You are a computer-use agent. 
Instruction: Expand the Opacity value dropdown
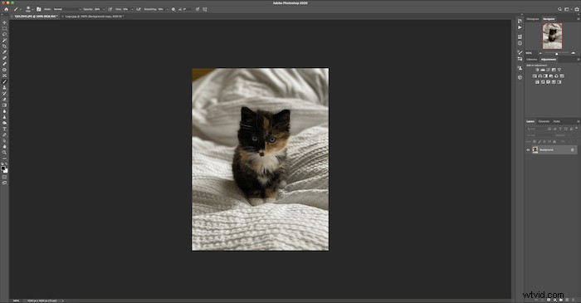coord(104,9)
